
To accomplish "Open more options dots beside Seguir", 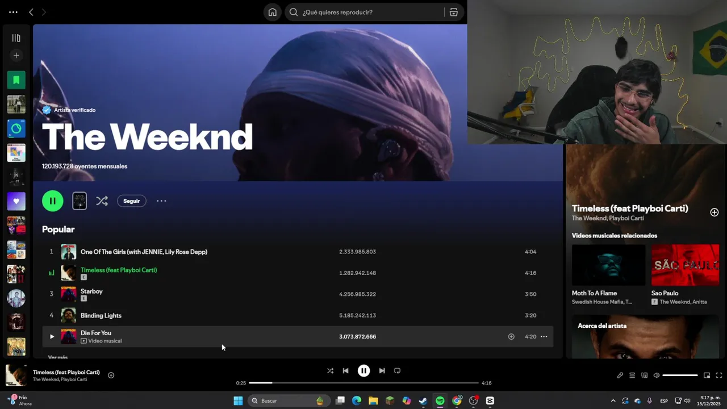I will (161, 201).
